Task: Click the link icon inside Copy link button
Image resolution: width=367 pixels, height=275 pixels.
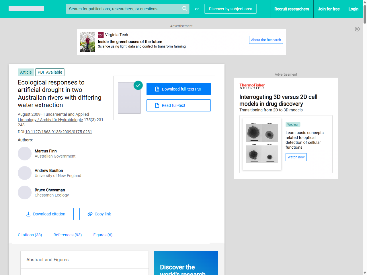Action: (x=90, y=214)
